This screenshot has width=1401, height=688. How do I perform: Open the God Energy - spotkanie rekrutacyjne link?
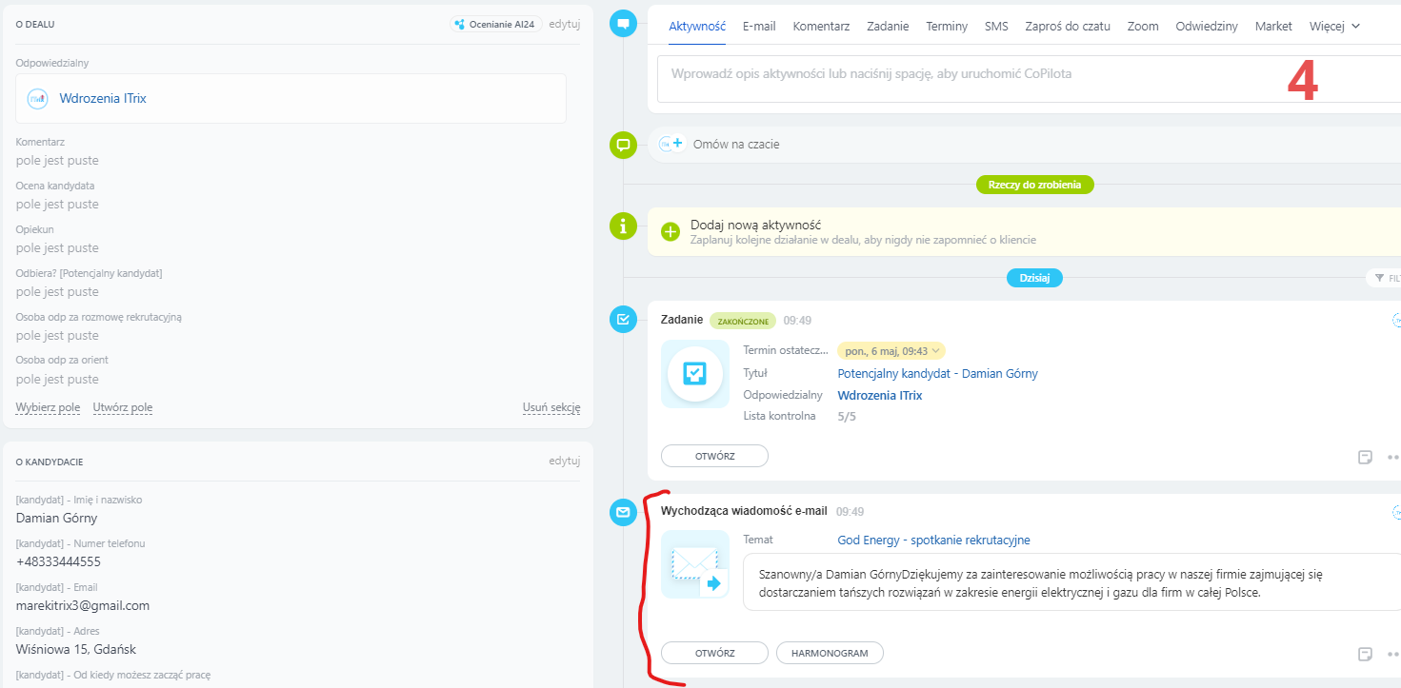pyautogui.click(x=933, y=541)
